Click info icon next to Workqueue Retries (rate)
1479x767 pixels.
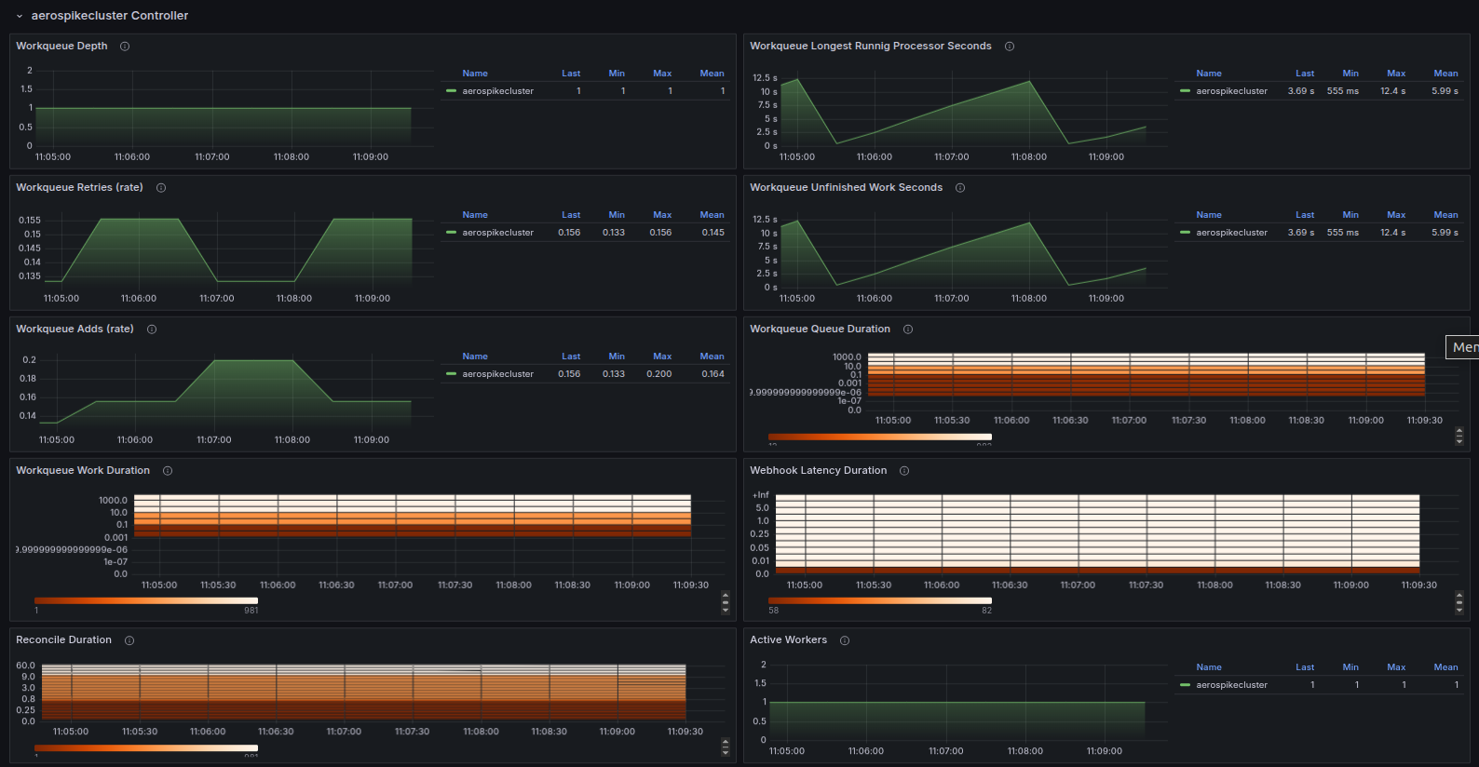click(x=161, y=188)
